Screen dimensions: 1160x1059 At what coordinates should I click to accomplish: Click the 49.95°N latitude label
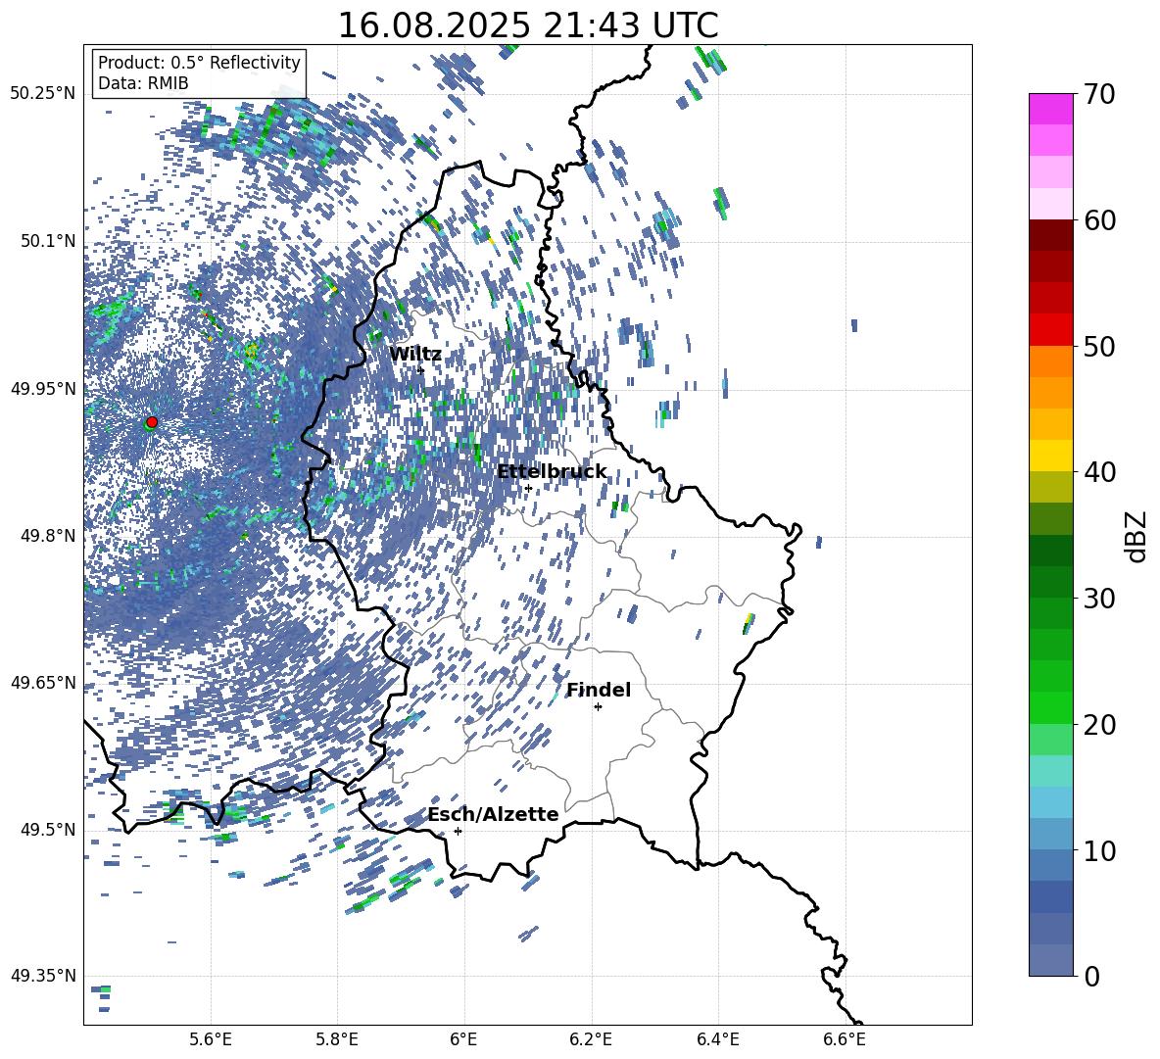tap(43, 389)
